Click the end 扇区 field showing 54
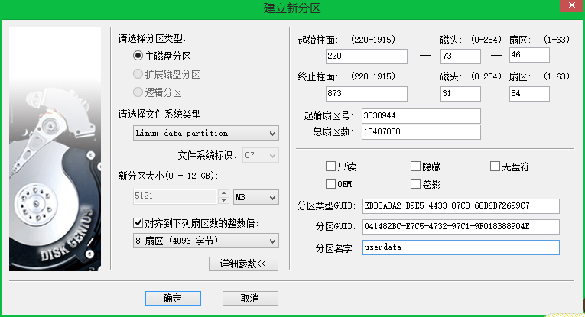The height and width of the screenshot is (317, 585). [529, 93]
